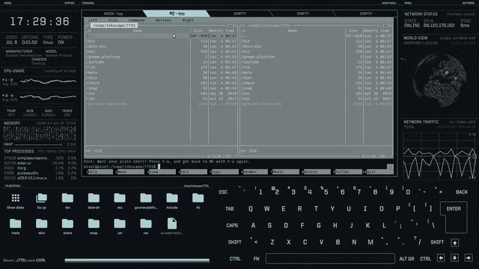
Task: Tap the ENTER key on virtual keyboard
Action: (x=454, y=217)
